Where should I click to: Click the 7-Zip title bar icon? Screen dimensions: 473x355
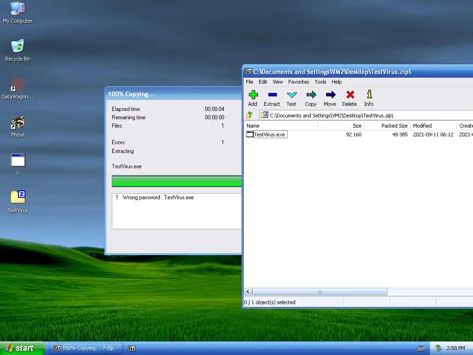pyautogui.click(x=248, y=72)
